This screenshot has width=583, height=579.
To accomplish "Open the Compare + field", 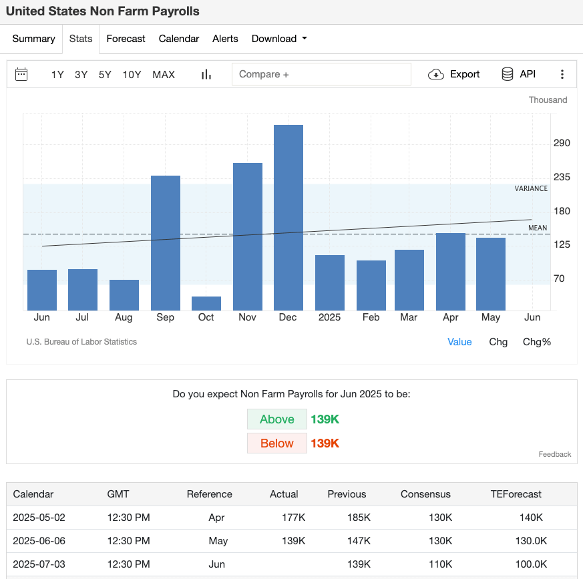I will (321, 73).
